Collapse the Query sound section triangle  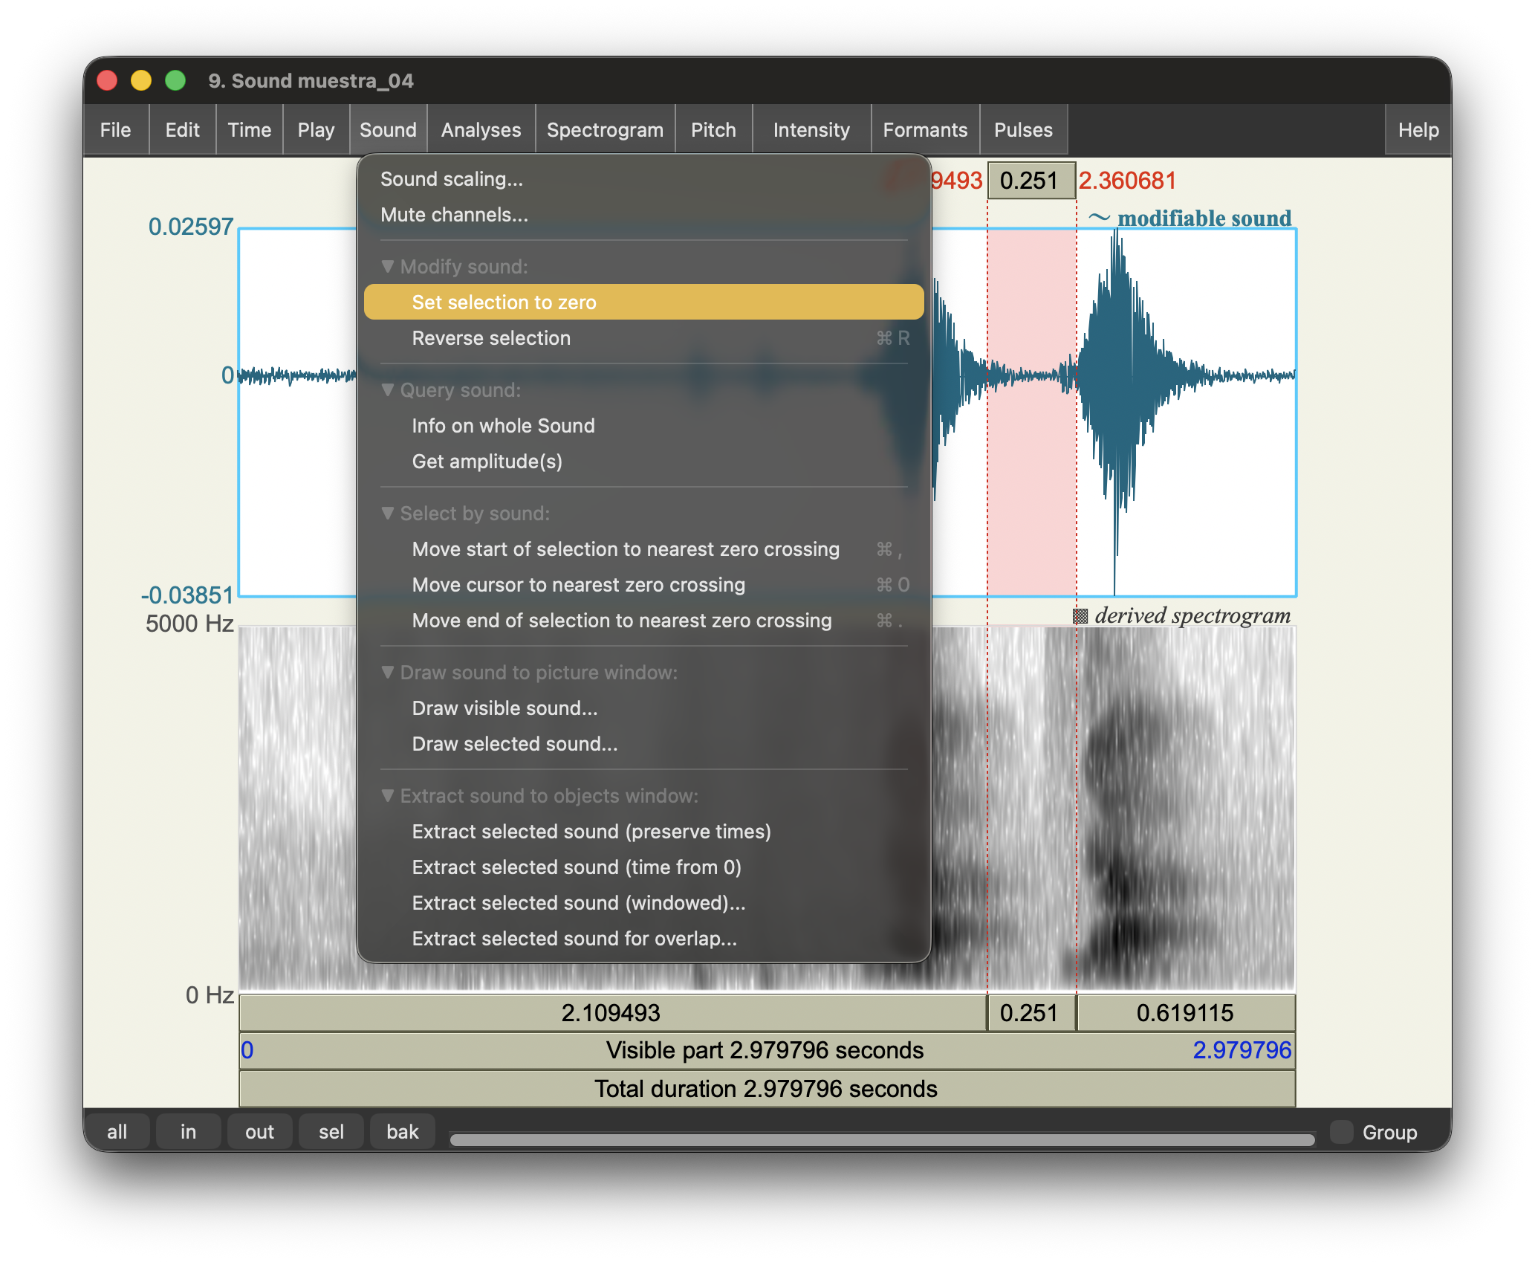pos(387,389)
